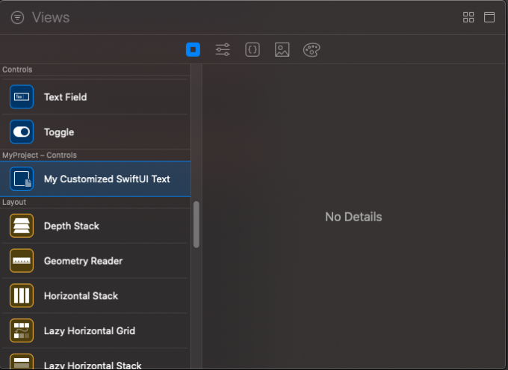Open the Modifiers library tab

[x=223, y=50]
